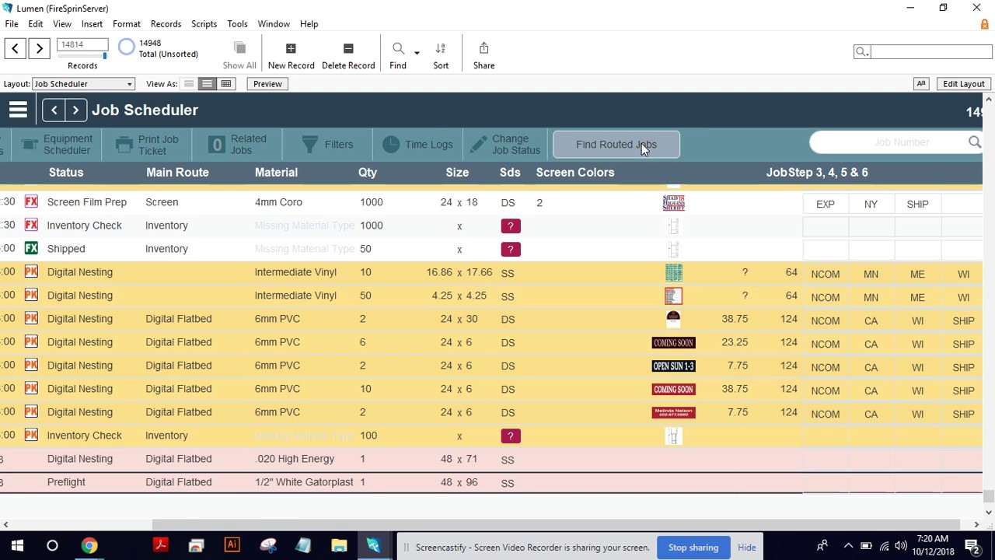Click the Show All toolbar icon
The image size is (995, 560).
(239, 56)
